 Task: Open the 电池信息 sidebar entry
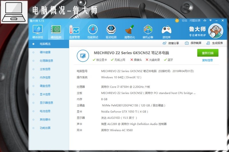tap(45, 111)
